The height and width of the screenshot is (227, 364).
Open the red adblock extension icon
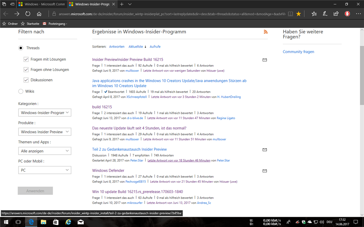[x=347, y=14]
